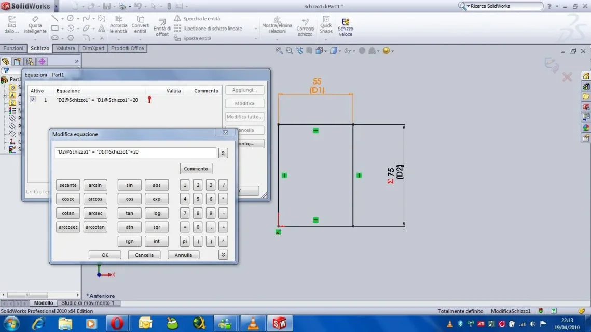Insert the sin function button
Screen dimensions: 591x332
click(129, 185)
